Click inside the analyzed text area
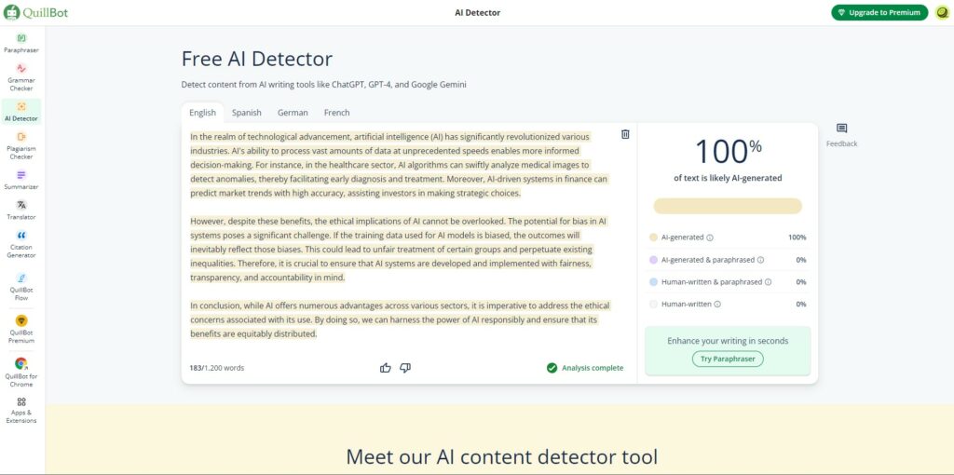 click(x=401, y=235)
